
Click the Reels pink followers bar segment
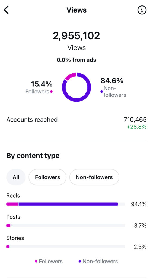(12, 204)
